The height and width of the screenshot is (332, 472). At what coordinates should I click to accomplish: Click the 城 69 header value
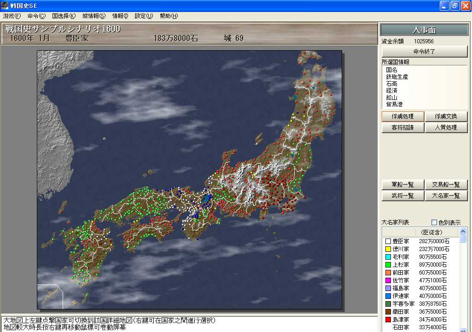tap(233, 38)
